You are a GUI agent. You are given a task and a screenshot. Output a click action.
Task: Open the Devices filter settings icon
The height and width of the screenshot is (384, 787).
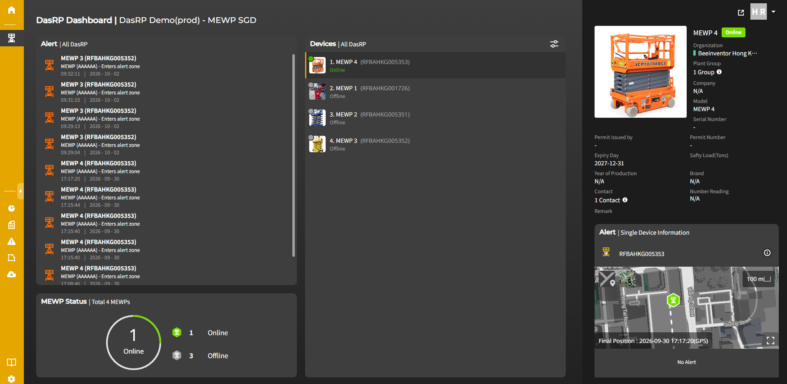pos(554,44)
